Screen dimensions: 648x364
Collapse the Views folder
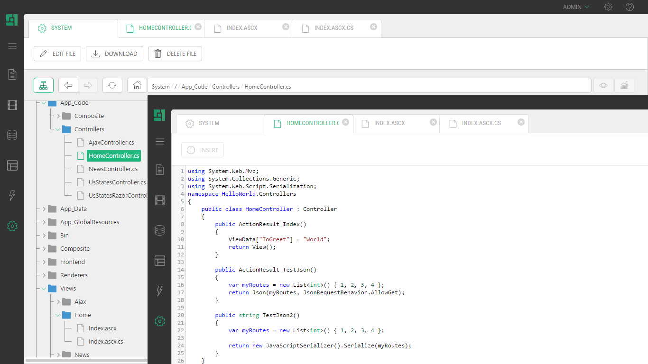point(44,289)
